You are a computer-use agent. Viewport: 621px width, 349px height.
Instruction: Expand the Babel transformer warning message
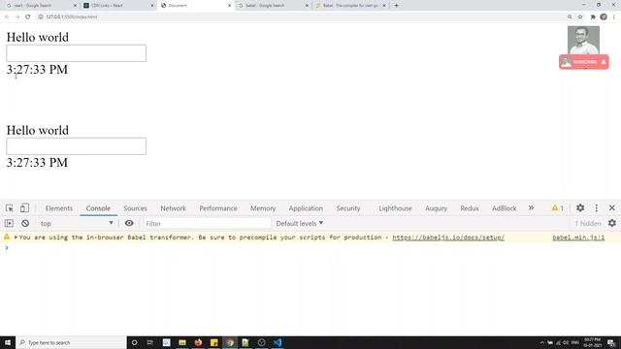click(16, 238)
